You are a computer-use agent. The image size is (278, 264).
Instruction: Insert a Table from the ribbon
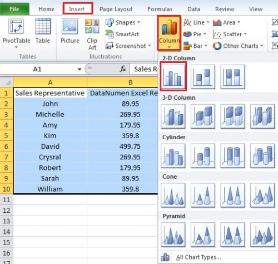pos(43,31)
